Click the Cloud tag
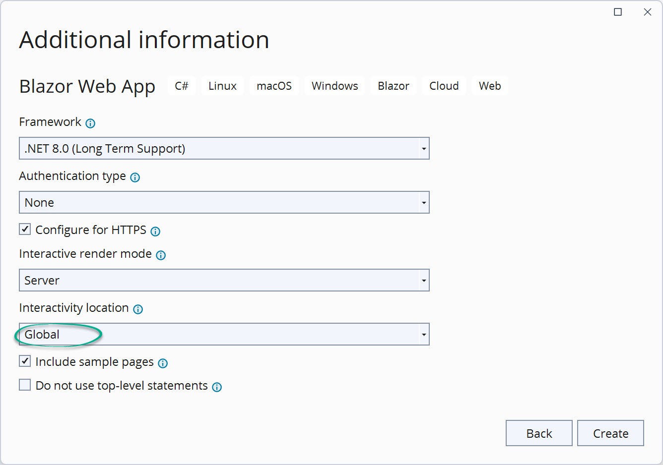The image size is (663, 465). point(444,86)
